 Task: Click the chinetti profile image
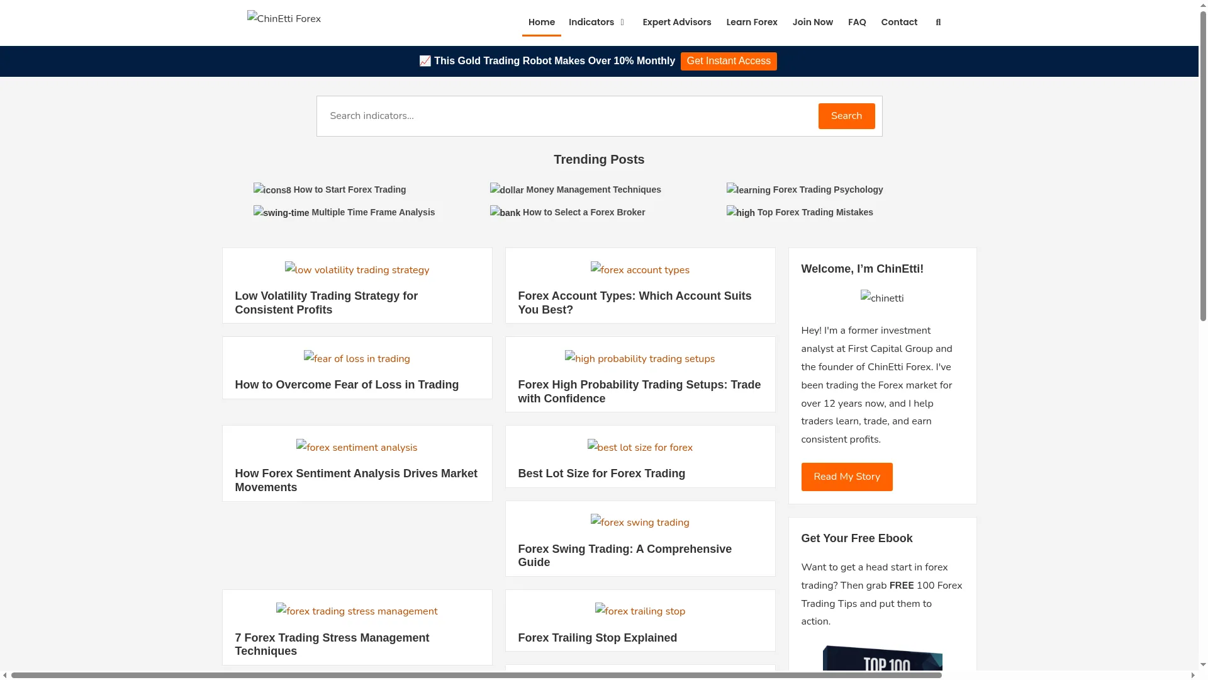[x=882, y=298]
